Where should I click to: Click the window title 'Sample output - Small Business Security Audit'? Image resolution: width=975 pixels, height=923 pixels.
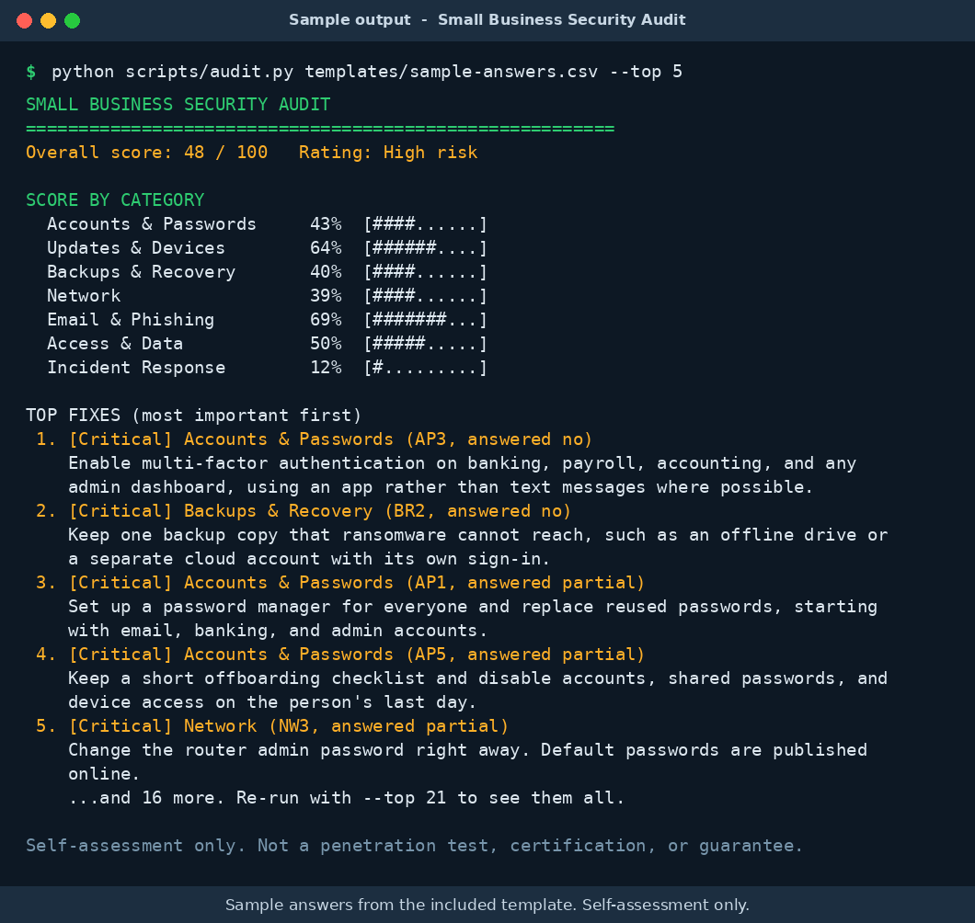pyautogui.click(x=487, y=20)
